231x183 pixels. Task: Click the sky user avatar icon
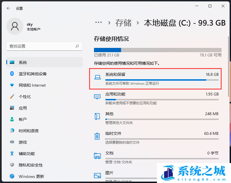tap(15, 27)
